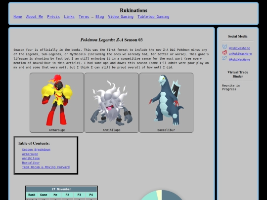Click the Table of Contents heading
This screenshot has width=267, height=200.
34,143
